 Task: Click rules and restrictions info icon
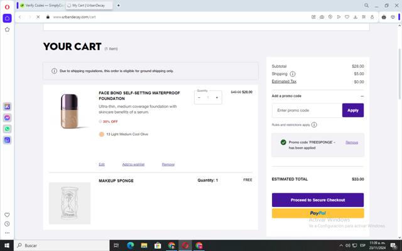coord(314,125)
